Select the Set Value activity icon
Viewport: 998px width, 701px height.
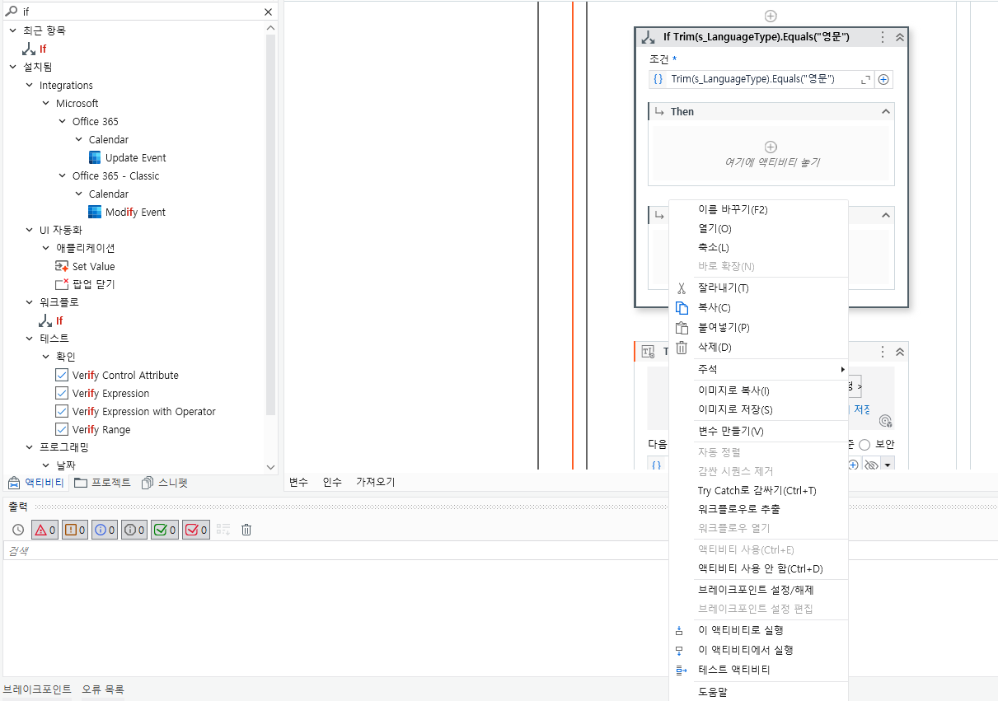coord(62,266)
